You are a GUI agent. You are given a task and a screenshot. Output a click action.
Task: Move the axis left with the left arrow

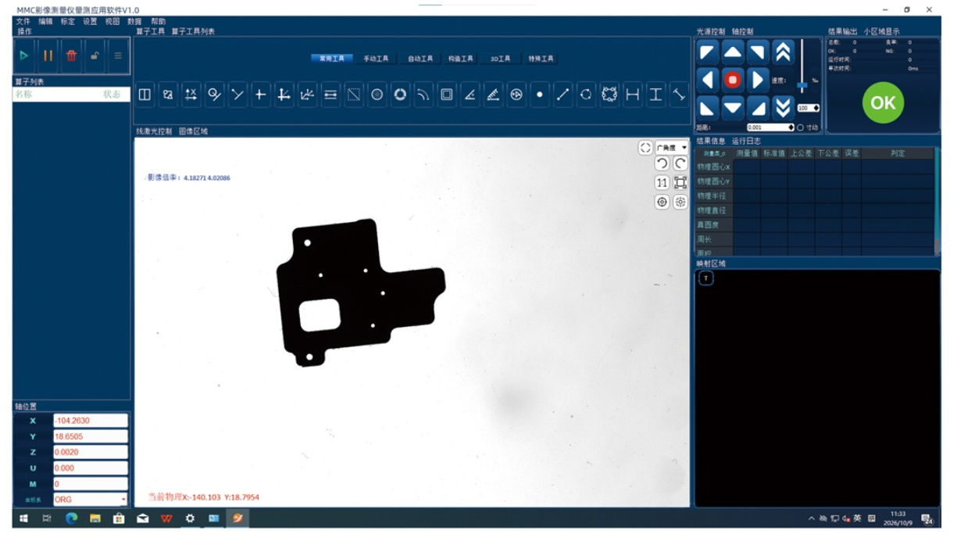pos(708,80)
